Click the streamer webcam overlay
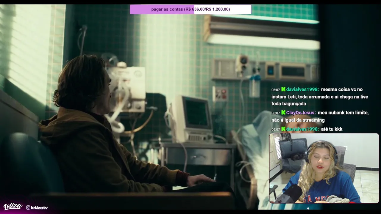Image resolution: width=381 pixels, height=214 pixels. [324, 168]
